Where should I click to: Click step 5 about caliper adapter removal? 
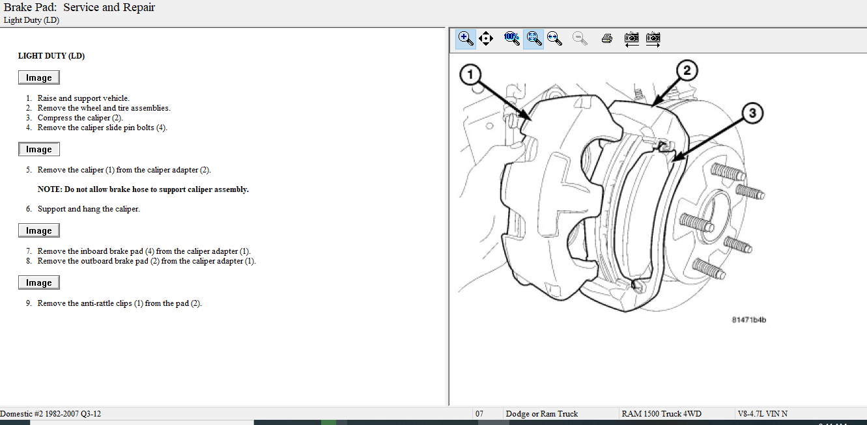(x=124, y=170)
